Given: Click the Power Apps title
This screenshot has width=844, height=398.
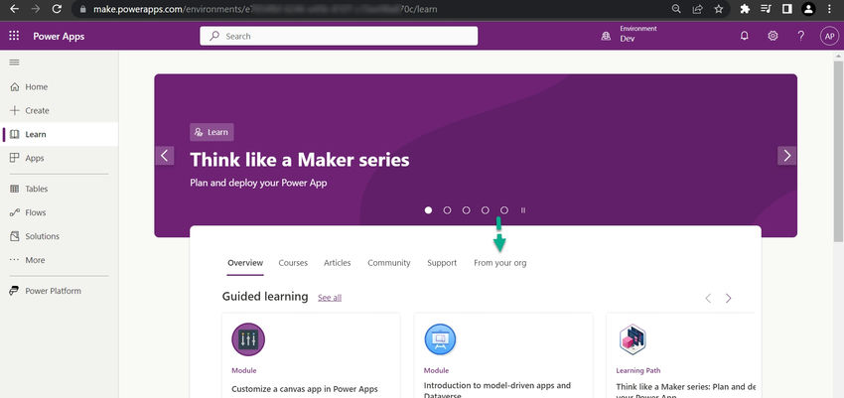Looking at the screenshot, I should (59, 37).
